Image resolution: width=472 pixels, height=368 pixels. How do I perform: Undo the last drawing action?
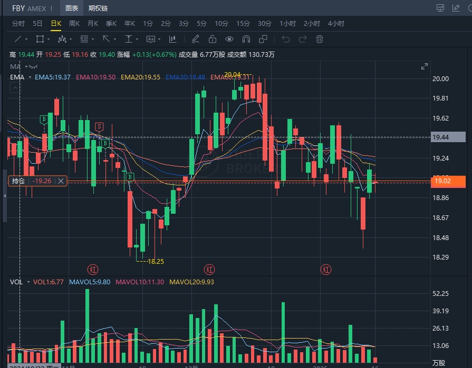coord(286,39)
